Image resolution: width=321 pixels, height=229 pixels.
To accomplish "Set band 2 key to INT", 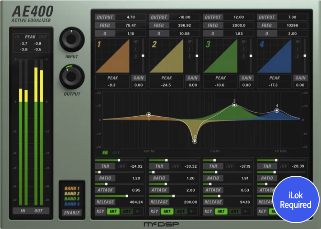I will click(x=167, y=211).
